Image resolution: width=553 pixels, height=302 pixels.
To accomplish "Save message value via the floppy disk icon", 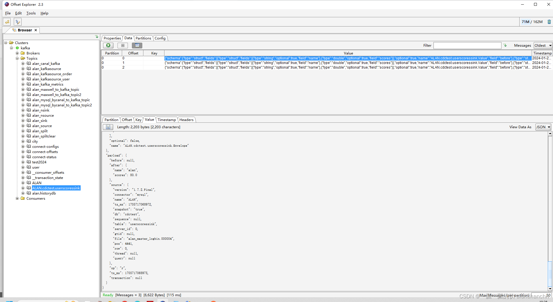I will pos(108,127).
